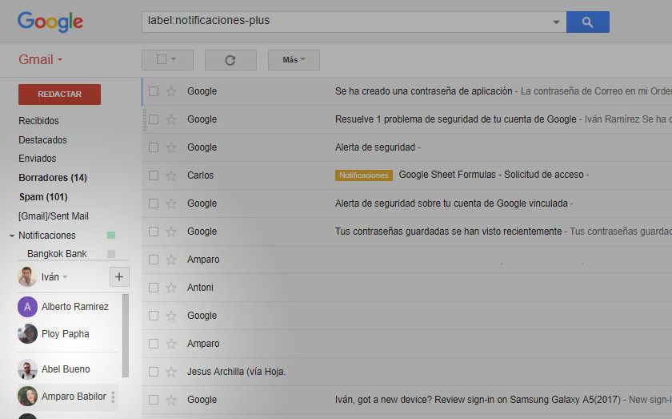672x419 pixels.
Task: Star the 'Alerta de seguridad -' email
Action: click(171, 147)
